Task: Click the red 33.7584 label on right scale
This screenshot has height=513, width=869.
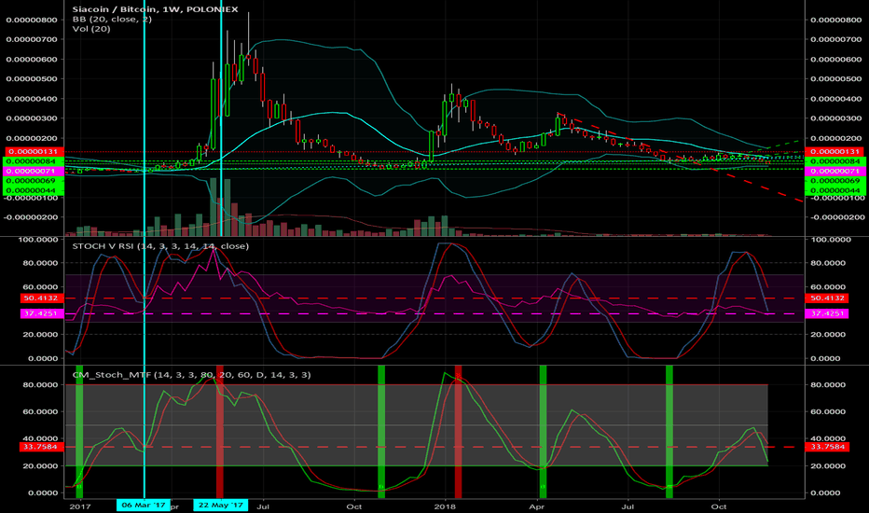Action: 827,447
